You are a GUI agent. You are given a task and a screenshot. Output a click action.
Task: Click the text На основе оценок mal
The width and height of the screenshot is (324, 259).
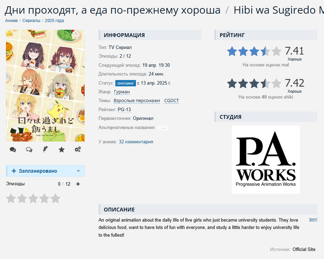click(266, 65)
